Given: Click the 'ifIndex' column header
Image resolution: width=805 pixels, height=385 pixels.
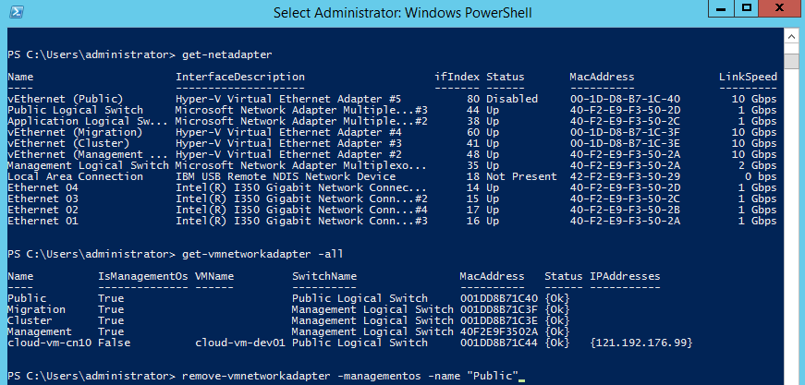Looking at the screenshot, I should click(457, 77).
